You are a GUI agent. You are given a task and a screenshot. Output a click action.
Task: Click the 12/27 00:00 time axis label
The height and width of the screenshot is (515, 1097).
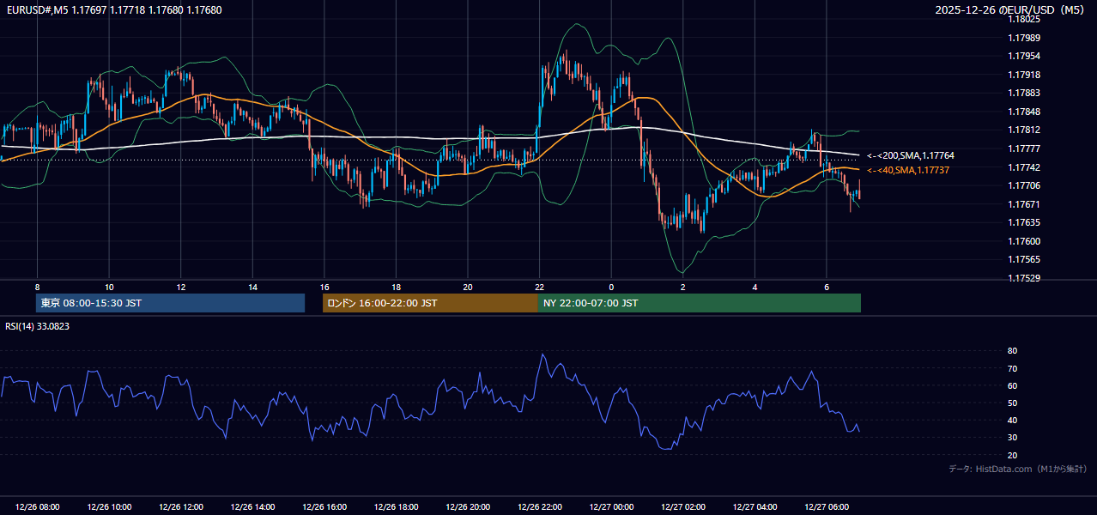611,507
